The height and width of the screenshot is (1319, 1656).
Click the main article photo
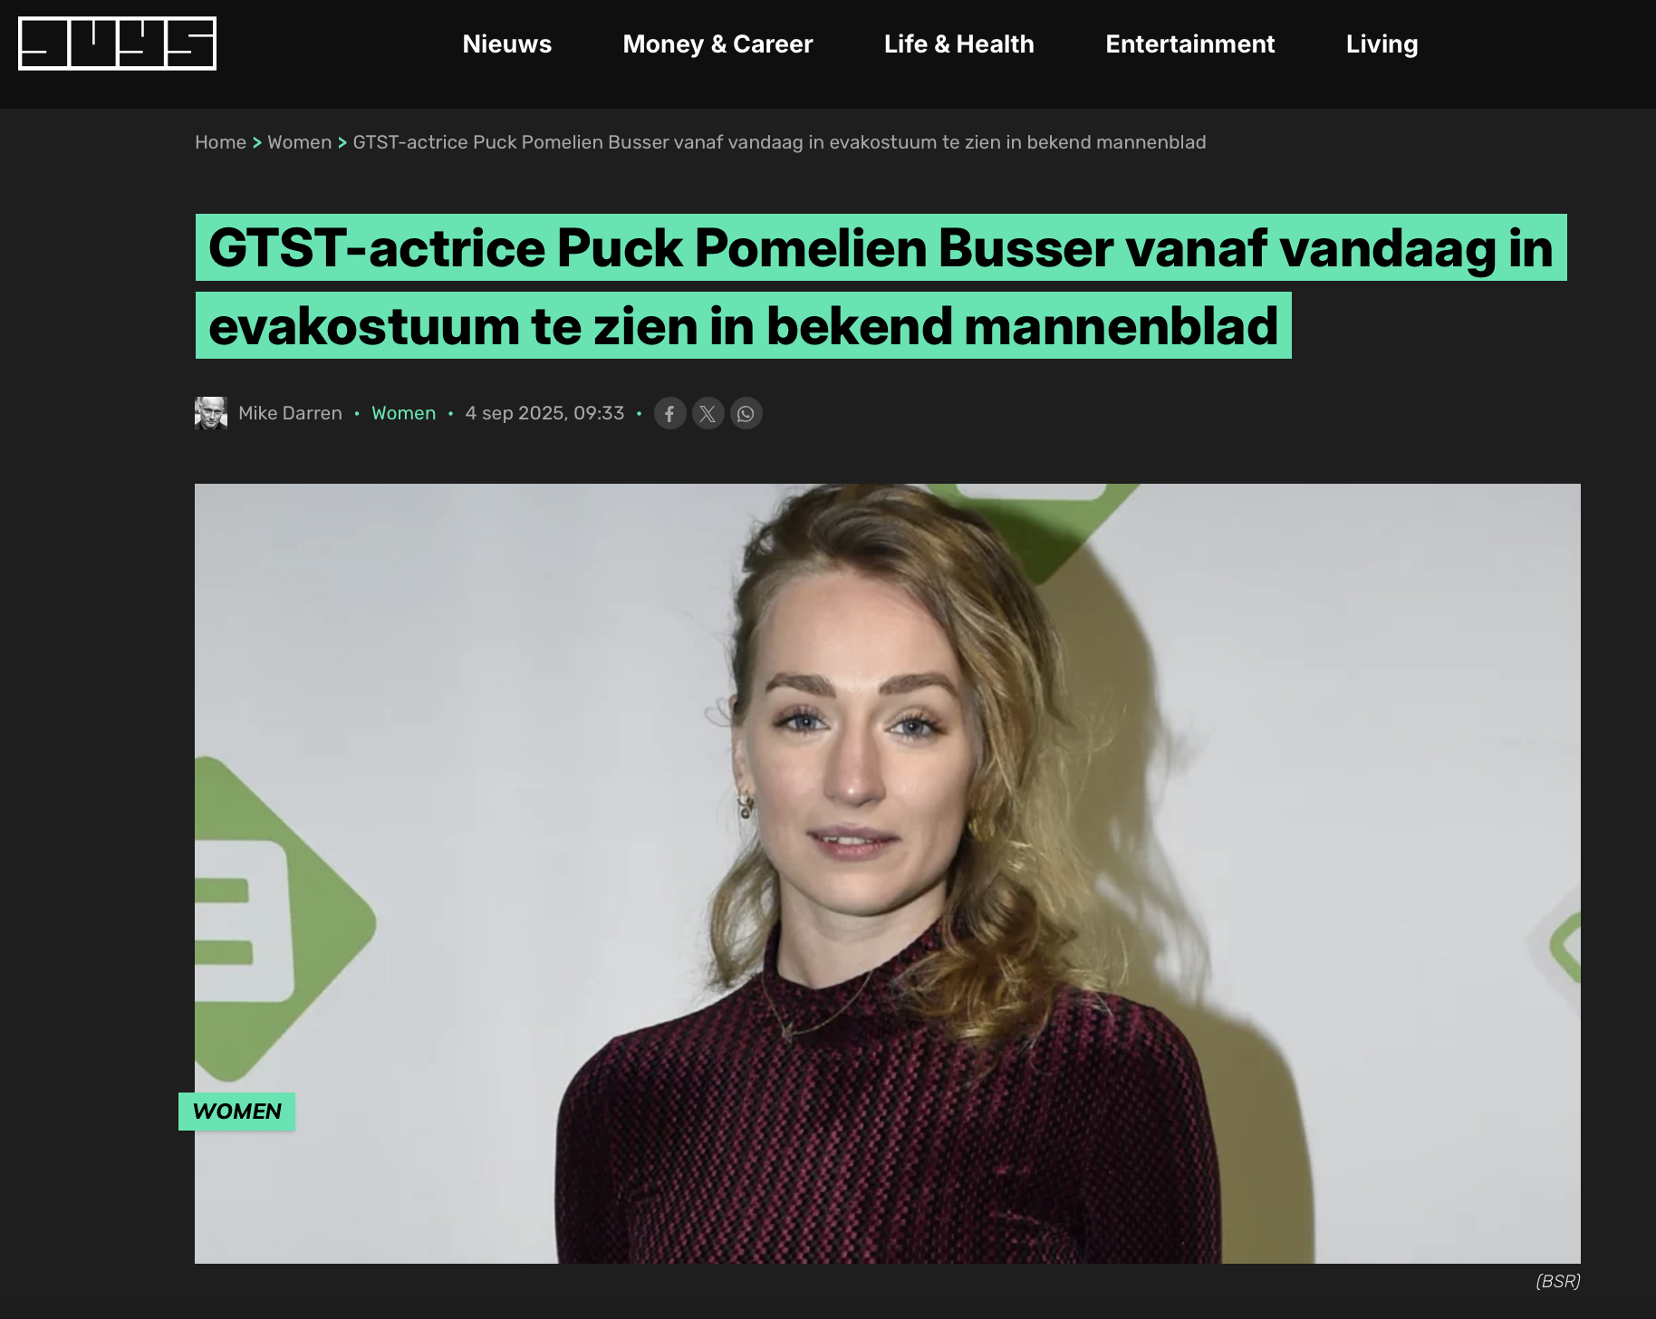tap(888, 873)
